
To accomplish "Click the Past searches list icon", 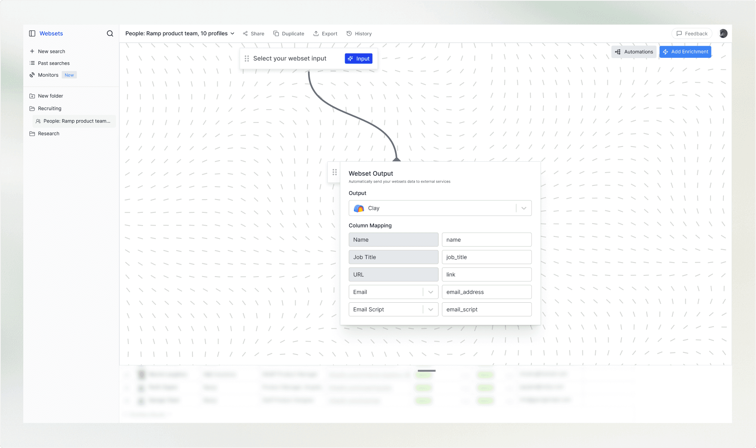I will (x=32, y=63).
